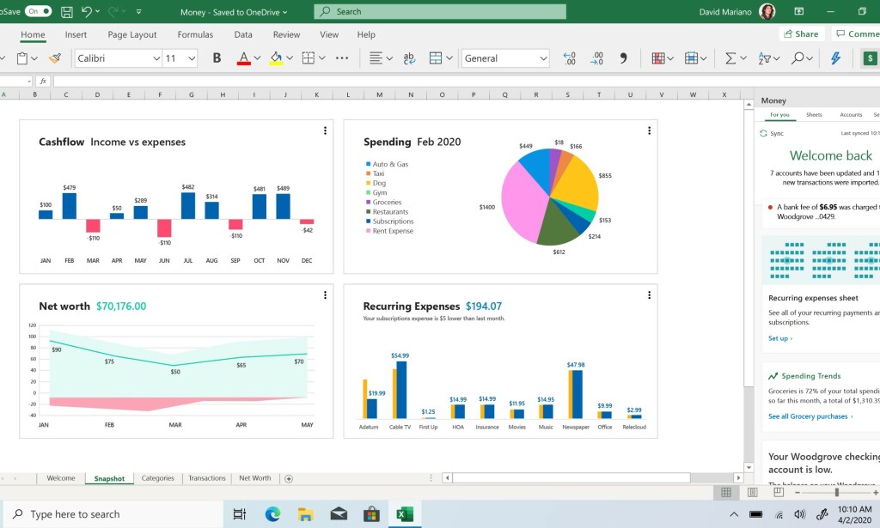This screenshot has height=528, width=880.
Task: Click the Merge cells icon
Action: pyautogui.click(x=436, y=58)
